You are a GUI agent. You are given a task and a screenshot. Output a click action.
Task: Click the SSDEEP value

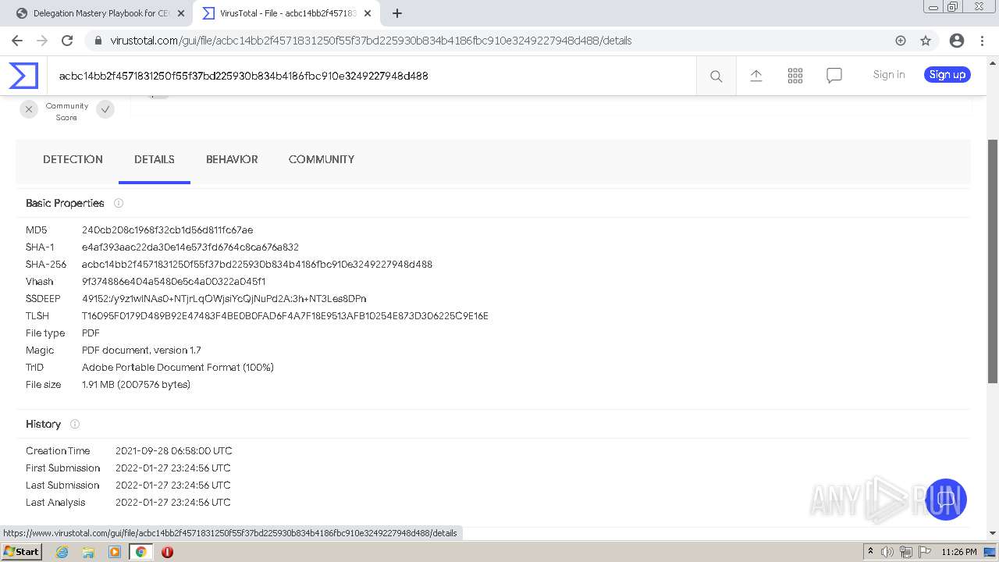[x=224, y=299]
